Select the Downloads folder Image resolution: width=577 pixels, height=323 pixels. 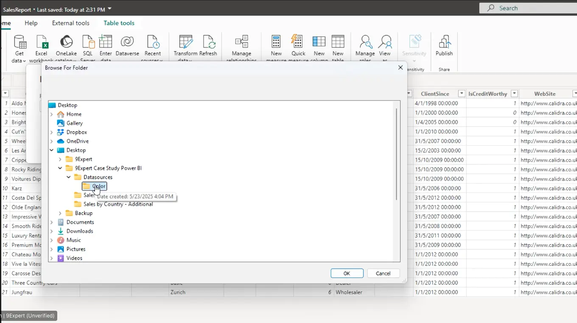point(80,231)
